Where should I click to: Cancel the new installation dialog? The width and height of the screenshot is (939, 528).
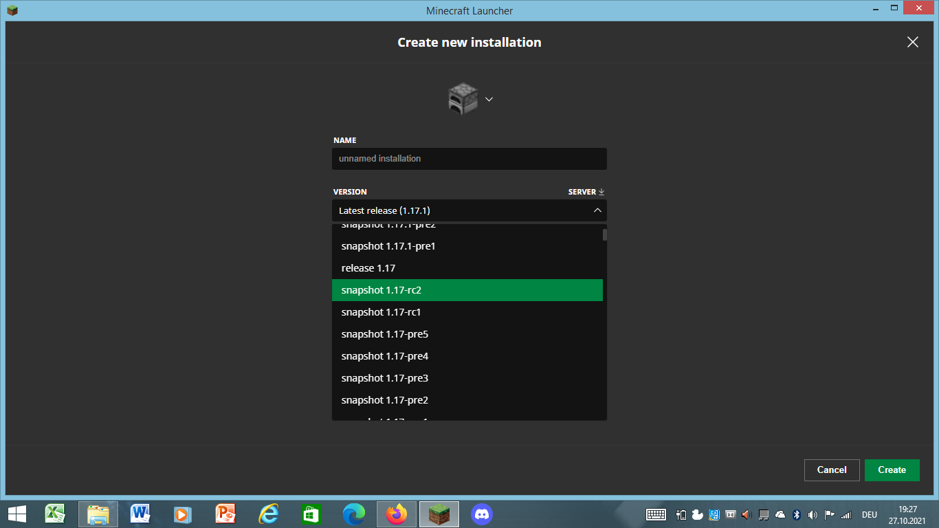click(831, 470)
